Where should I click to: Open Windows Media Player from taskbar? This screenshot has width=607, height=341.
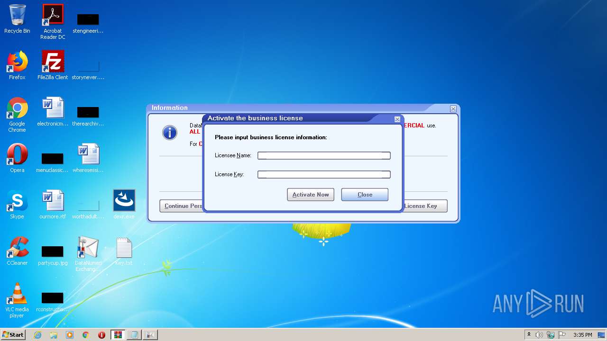pos(70,335)
